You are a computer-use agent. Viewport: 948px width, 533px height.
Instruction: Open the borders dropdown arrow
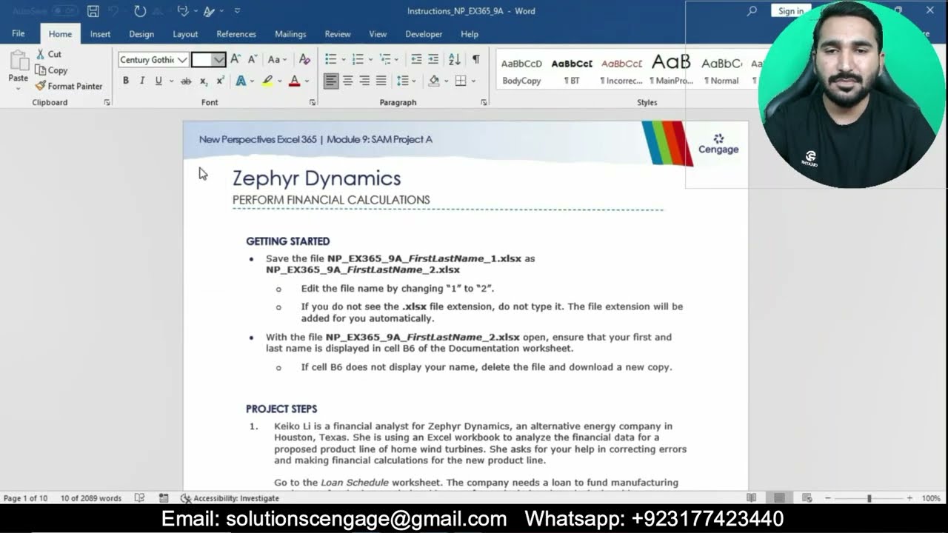(x=473, y=81)
